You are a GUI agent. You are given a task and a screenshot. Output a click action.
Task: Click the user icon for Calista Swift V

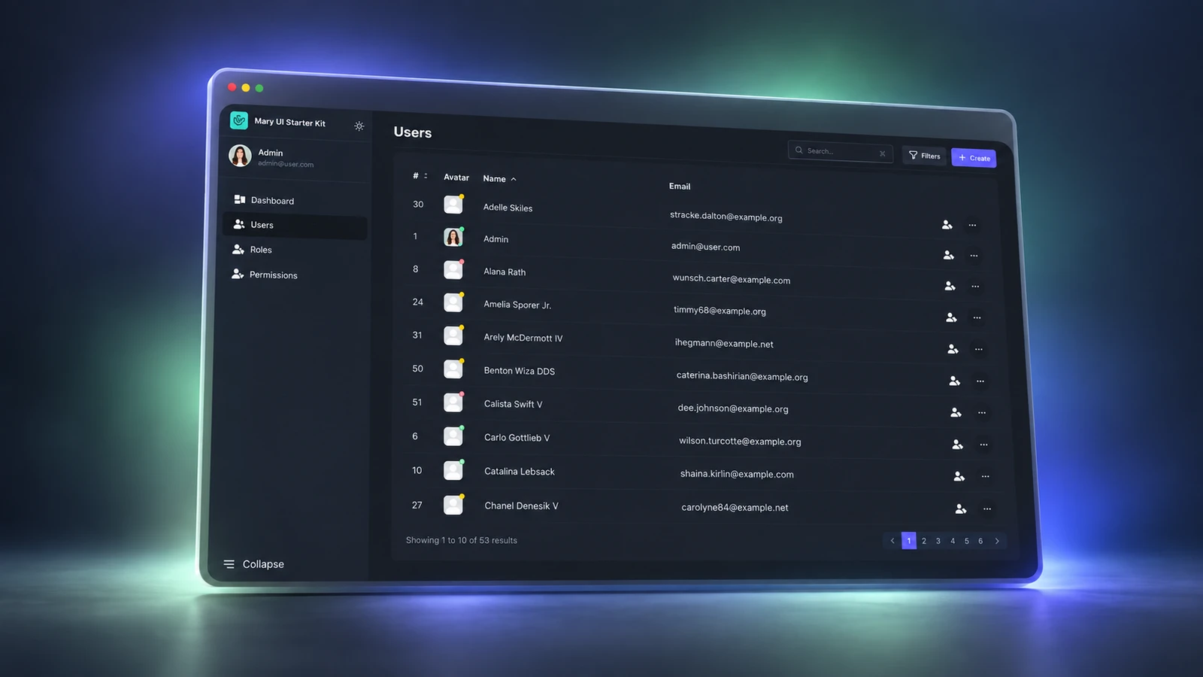[956, 413]
